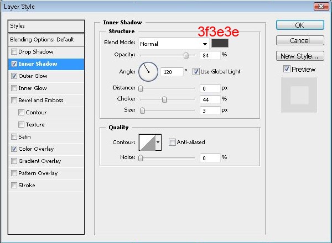Open the Drop Shadow settings row
Image resolution: width=332 pixels, height=243 pixels.
(x=46, y=51)
